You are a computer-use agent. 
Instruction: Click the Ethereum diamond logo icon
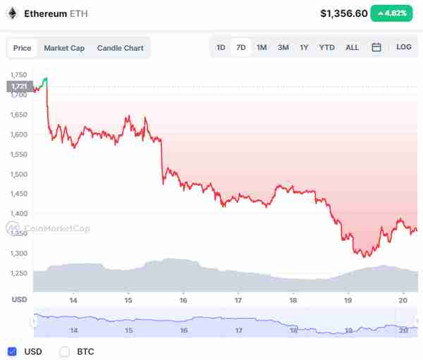tap(12, 13)
